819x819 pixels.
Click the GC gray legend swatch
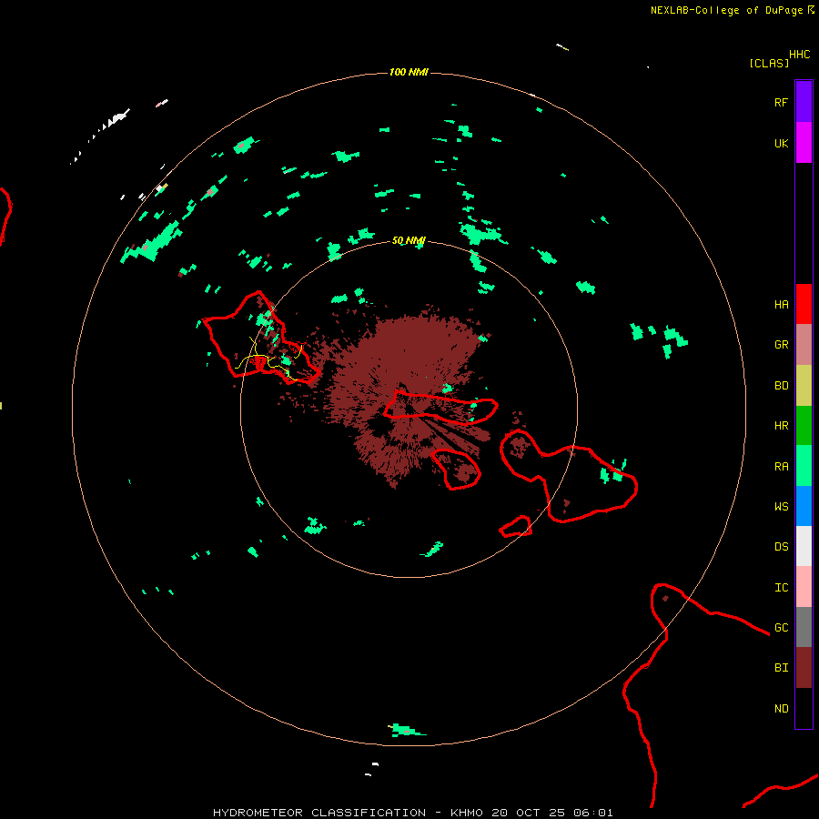pyautogui.click(x=804, y=627)
